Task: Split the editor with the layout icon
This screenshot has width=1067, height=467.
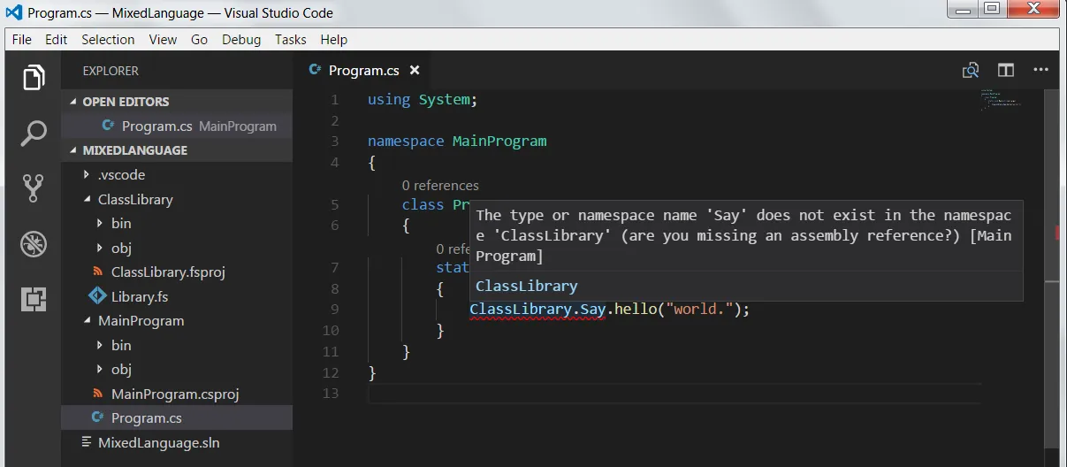Action: [x=1006, y=71]
